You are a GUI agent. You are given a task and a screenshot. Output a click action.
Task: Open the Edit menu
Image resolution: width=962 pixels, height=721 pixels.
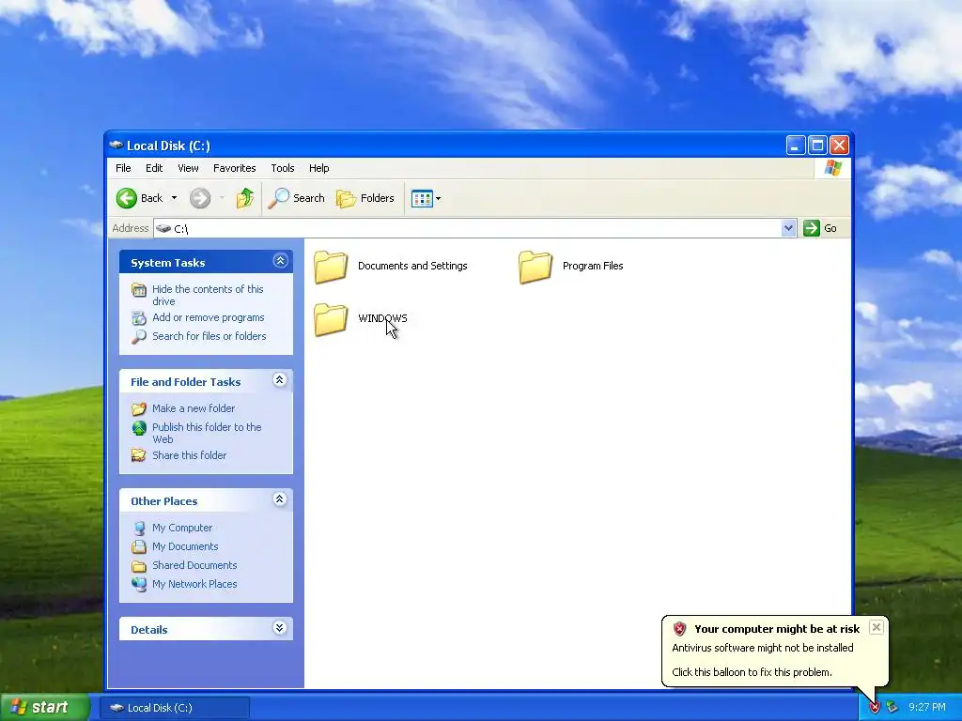tap(154, 168)
